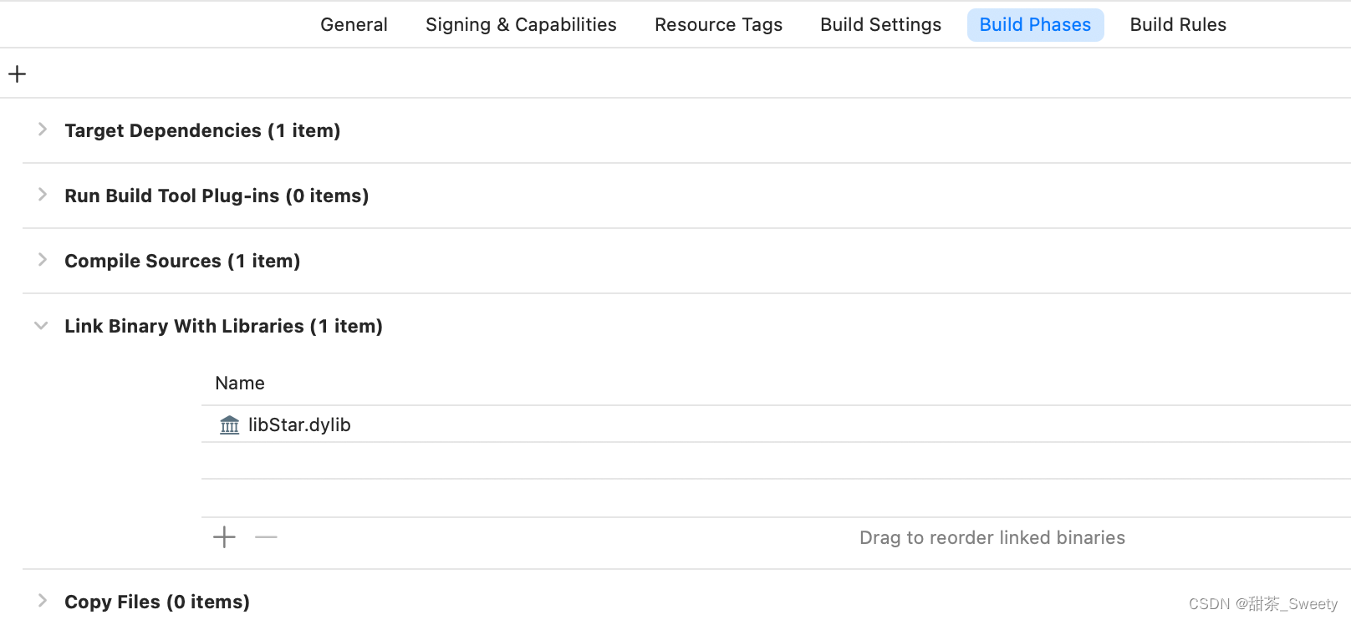Click the Target Dependencies heading text
Viewport: 1351px width, 620px height.
pyautogui.click(x=202, y=130)
